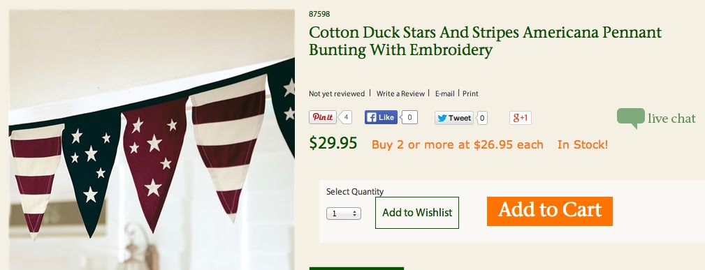The height and width of the screenshot is (270, 705).
Task: Click the Add to Wishlist button
Action: click(417, 213)
